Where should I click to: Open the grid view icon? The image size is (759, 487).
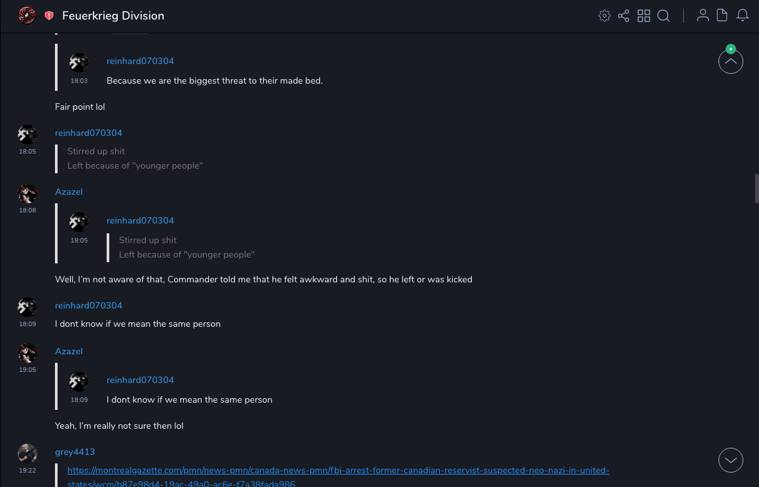(x=644, y=16)
